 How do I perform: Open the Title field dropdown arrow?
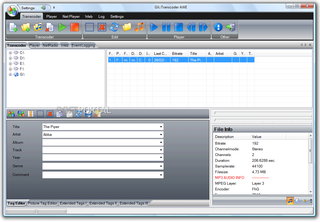click(161, 127)
